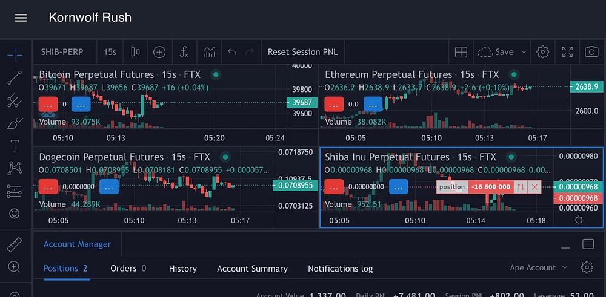
Task: Switch to the Positions tab
Action: click(65, 269)
